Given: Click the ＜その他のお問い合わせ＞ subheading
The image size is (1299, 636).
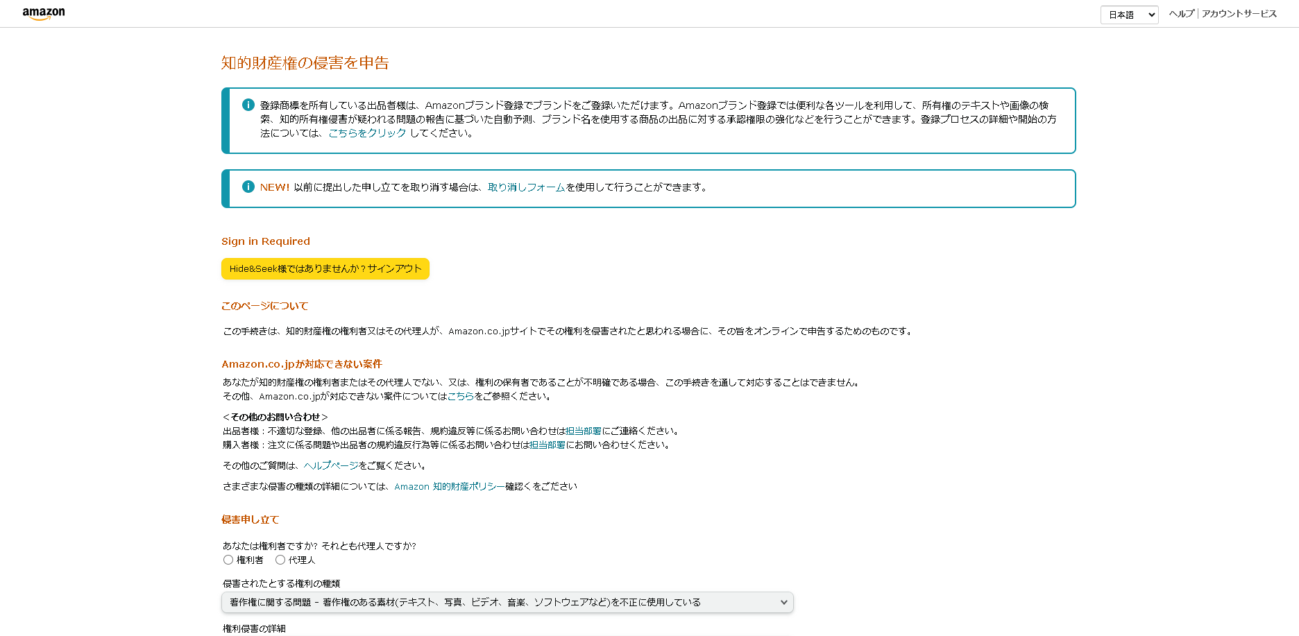Looking at the screenshot, I should click(275, 417).
